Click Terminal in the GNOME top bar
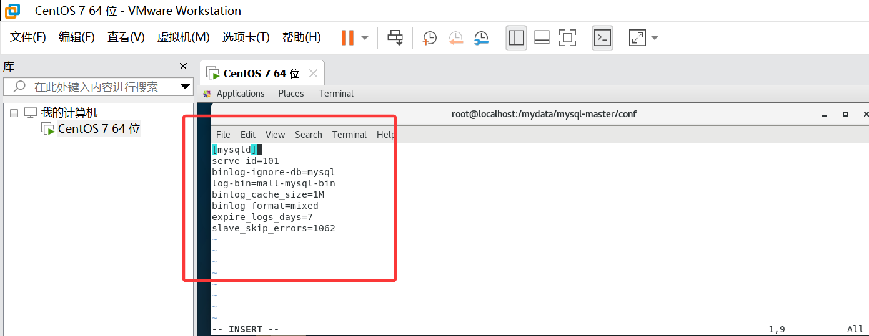Viewport: 869px width, 336px height. [336, 94]
